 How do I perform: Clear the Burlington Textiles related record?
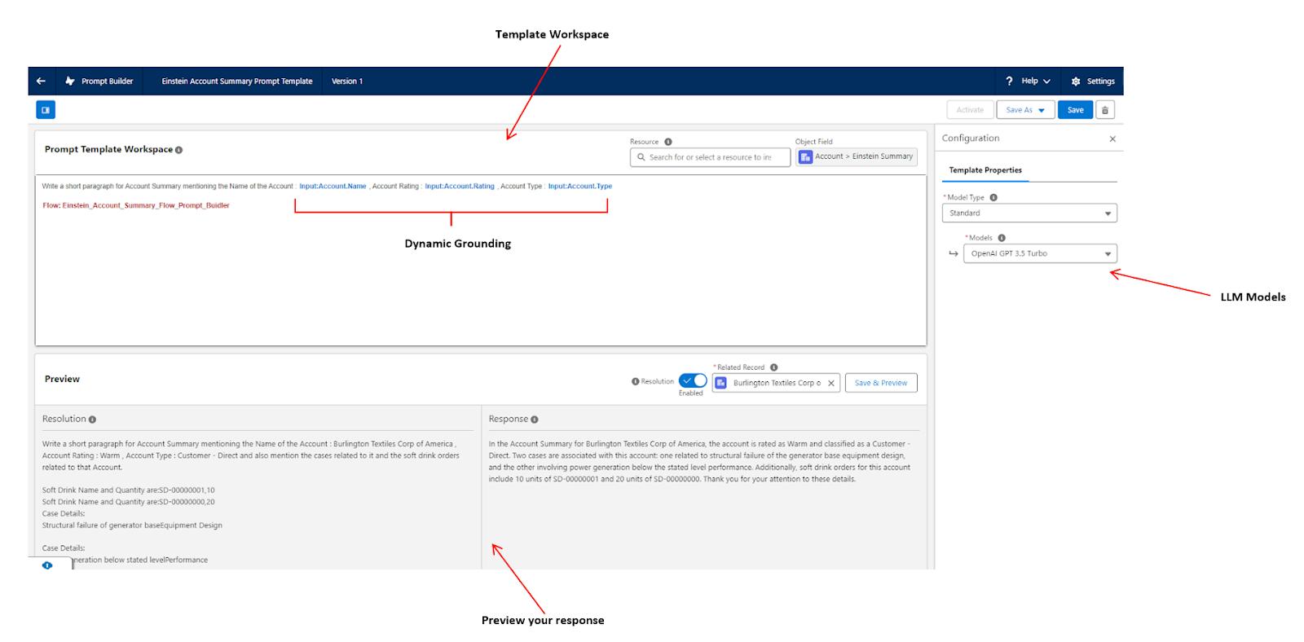tap(830, 383)
